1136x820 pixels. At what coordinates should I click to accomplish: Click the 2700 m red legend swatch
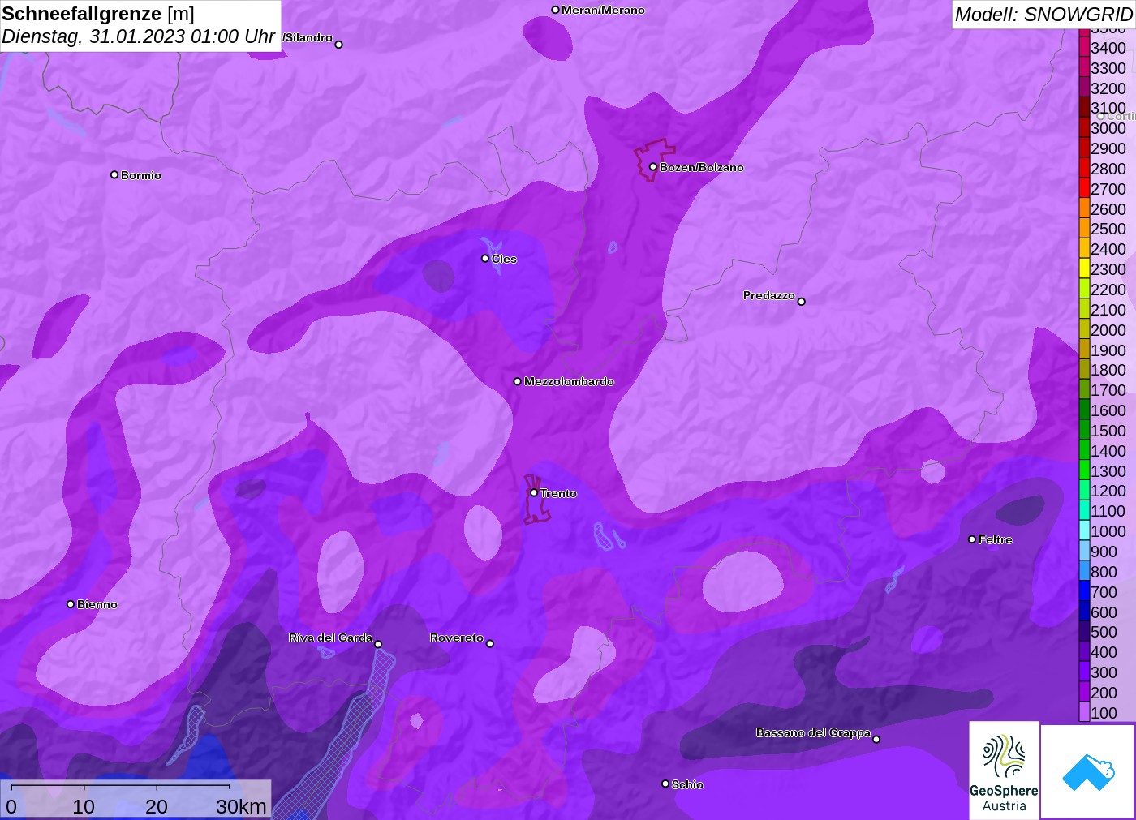tap(1084, 189)
